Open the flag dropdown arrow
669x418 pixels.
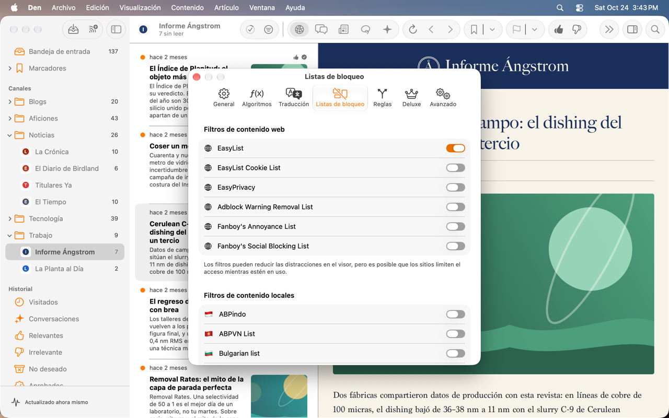click(x=535, y=30)
